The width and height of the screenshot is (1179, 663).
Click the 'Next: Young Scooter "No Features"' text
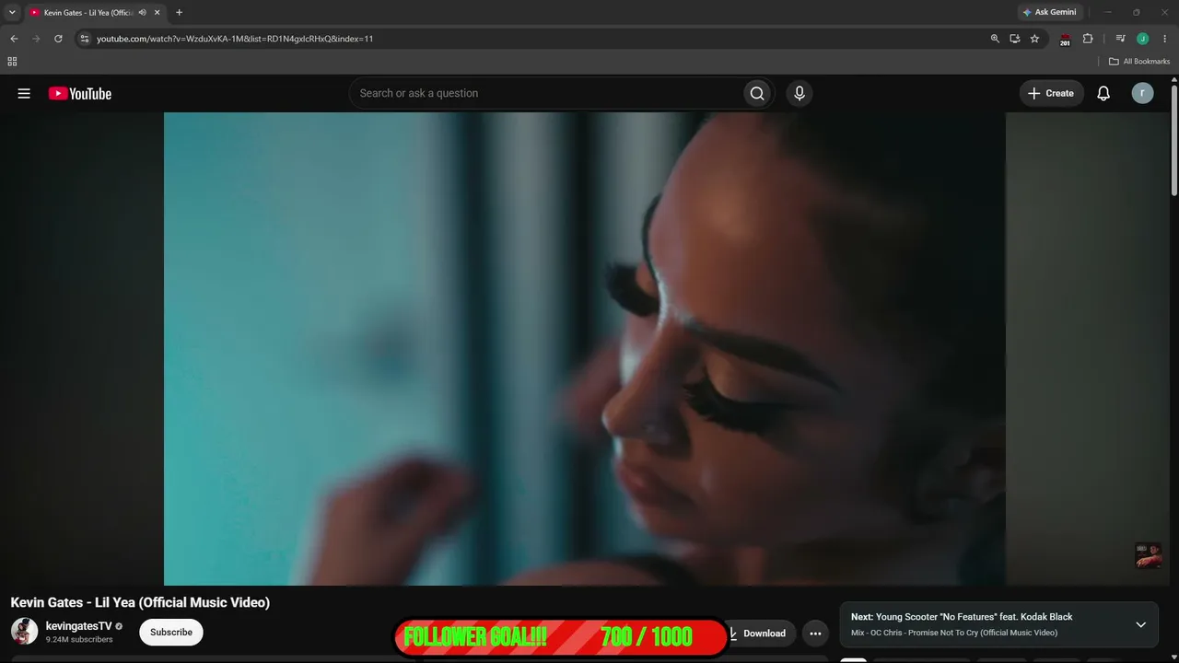coord(962,617)
